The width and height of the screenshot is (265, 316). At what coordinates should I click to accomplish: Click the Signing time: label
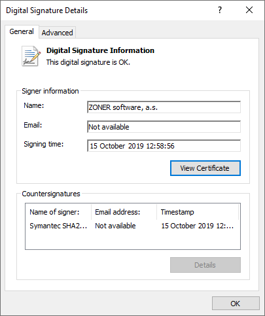pyautogui.click(x=44, y=144)
